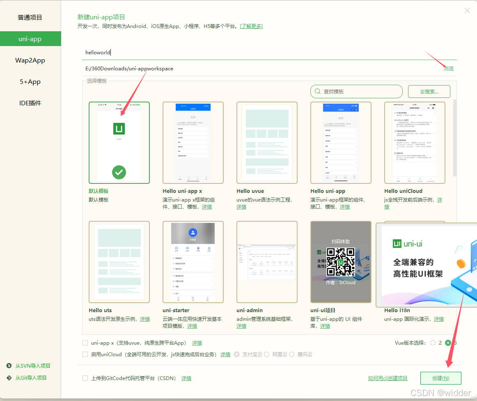Image resolution: width=477 pixels, height=401 pixels.
Task: Click the green checkmark on default template
Action: point(119,172)
